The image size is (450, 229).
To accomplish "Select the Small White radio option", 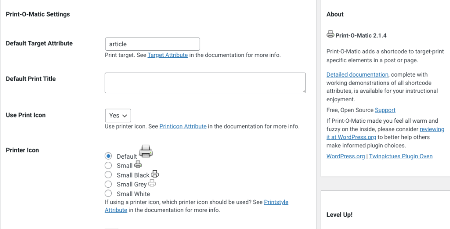I will point(108,194).
